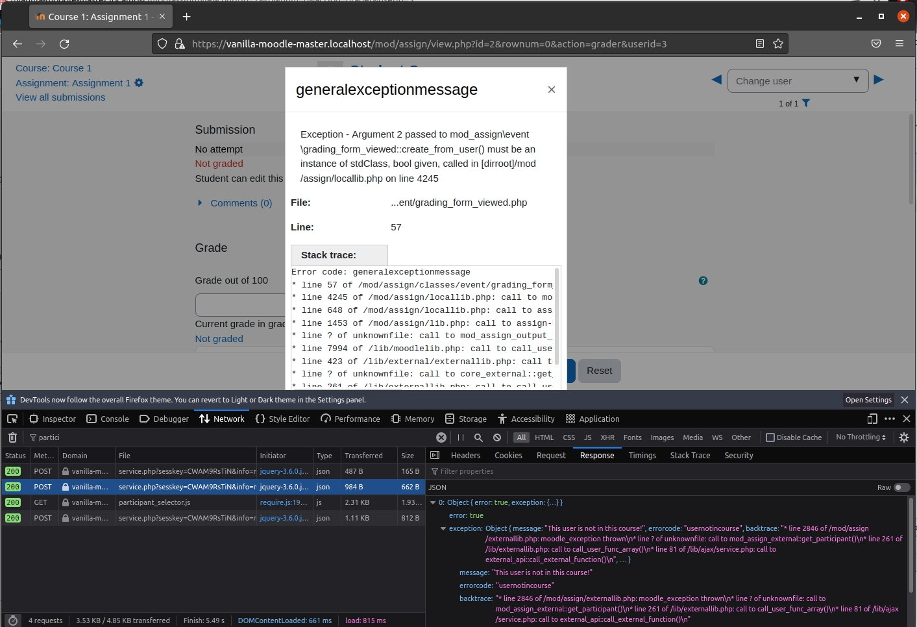Reload the current page

[64, 43]
